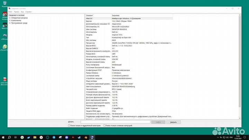Select the Часовой пояс row

[129, 89]
